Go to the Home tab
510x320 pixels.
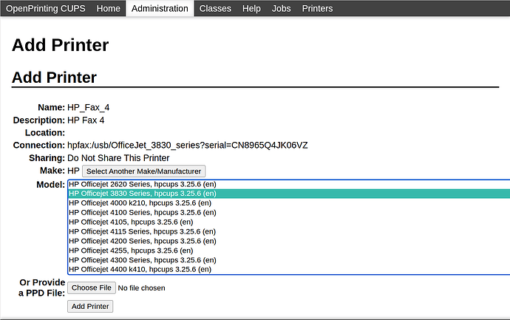click(108, 9)
